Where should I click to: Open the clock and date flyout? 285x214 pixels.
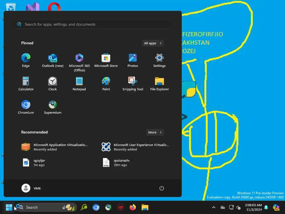[x=254, y=207]
